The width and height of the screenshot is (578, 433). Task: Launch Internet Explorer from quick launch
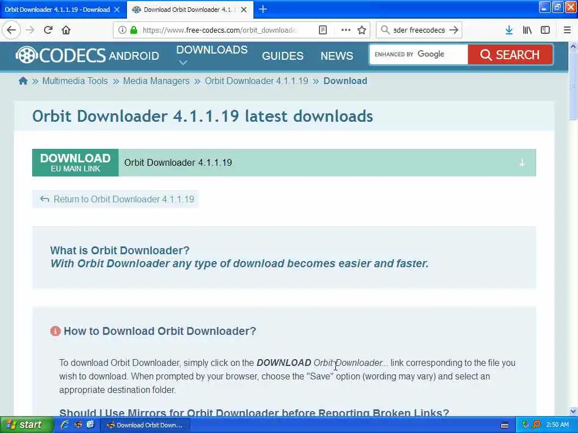(x=64, y=425)
